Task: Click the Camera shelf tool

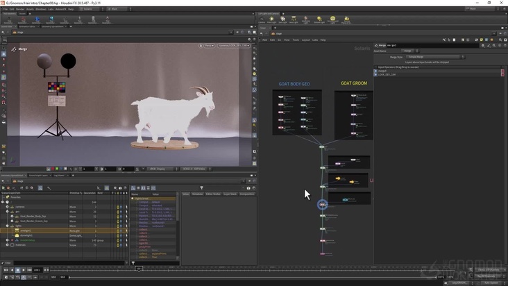Action: (262, 19)
